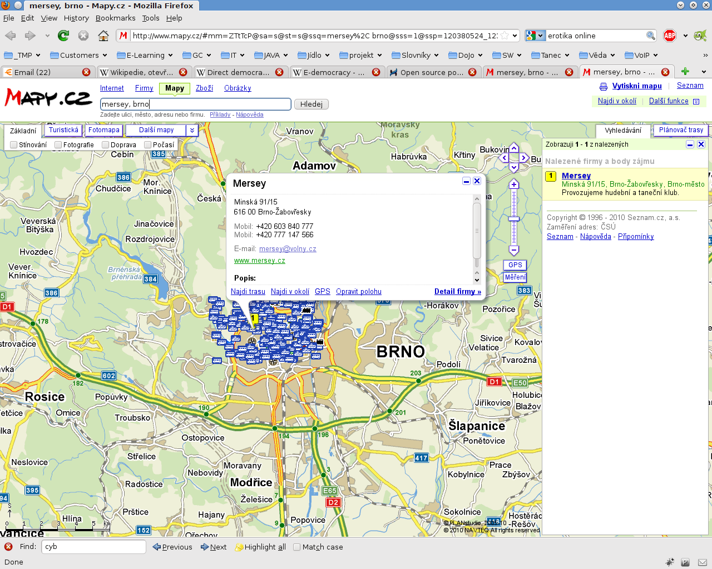Click the Highlight all button in Find bar
Viewport: 712px width, 569px height.
[x=260, y=547]
